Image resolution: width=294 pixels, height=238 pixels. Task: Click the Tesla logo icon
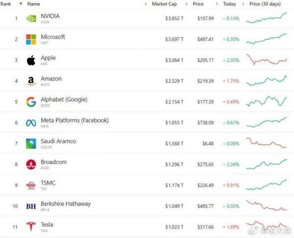(x=31, y=227)
